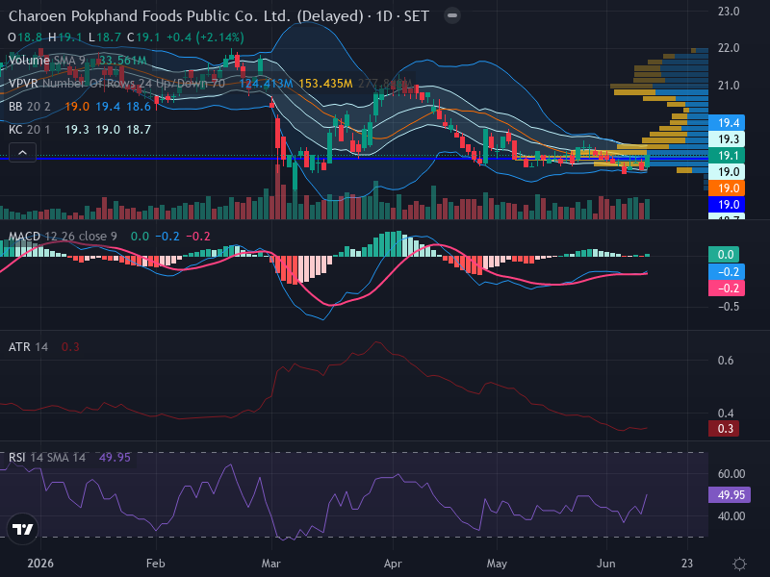Select the Volume SMA 9 indicator legend
770x577 pixels.
coord(47,61)
